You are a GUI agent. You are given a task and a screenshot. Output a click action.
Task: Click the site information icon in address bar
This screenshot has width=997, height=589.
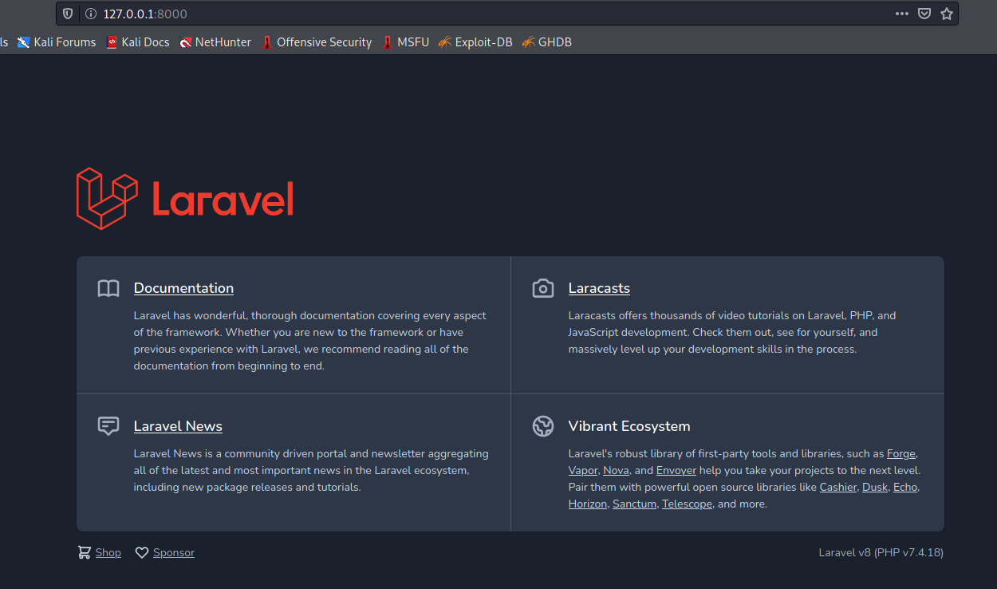point(90,14)
